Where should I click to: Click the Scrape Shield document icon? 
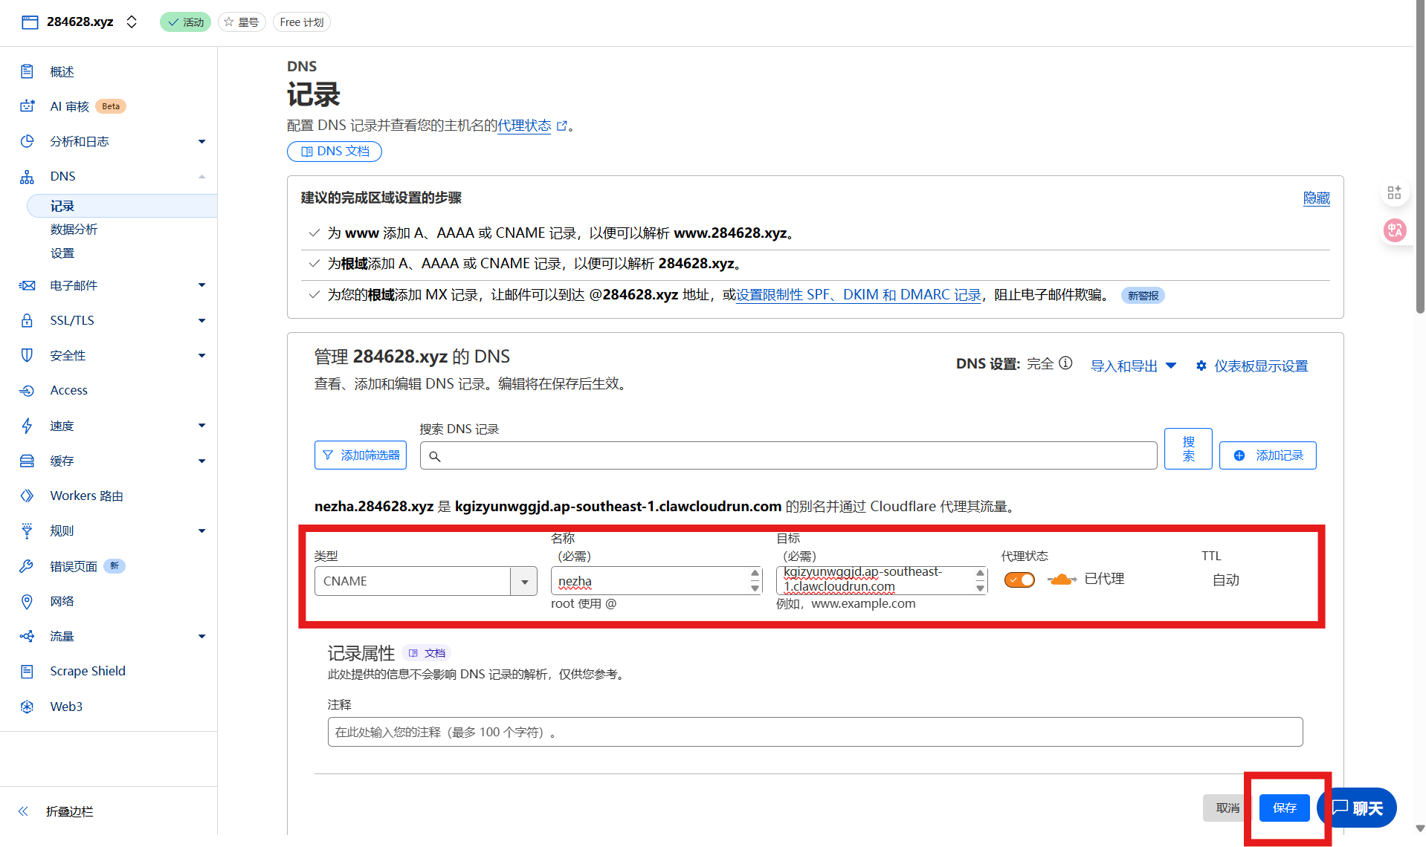click(x=27, y=671)
